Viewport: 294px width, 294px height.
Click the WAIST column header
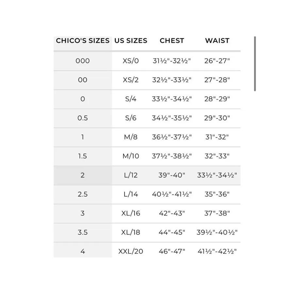click(217, 41)
